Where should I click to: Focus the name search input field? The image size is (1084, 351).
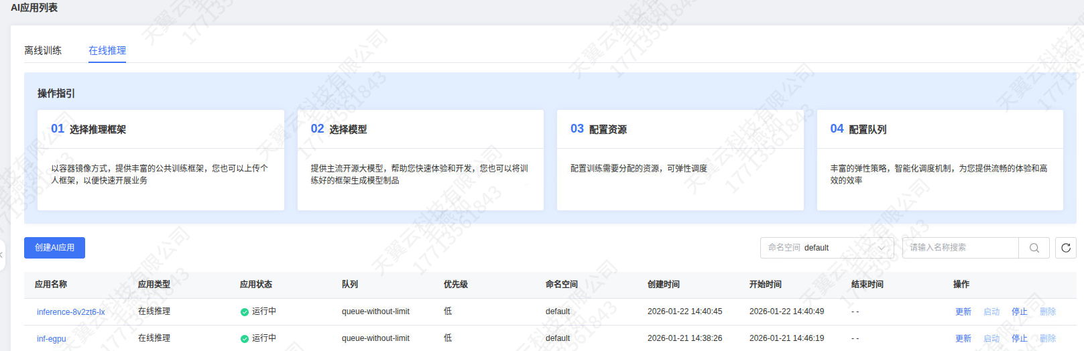click(x=960, y=248)
